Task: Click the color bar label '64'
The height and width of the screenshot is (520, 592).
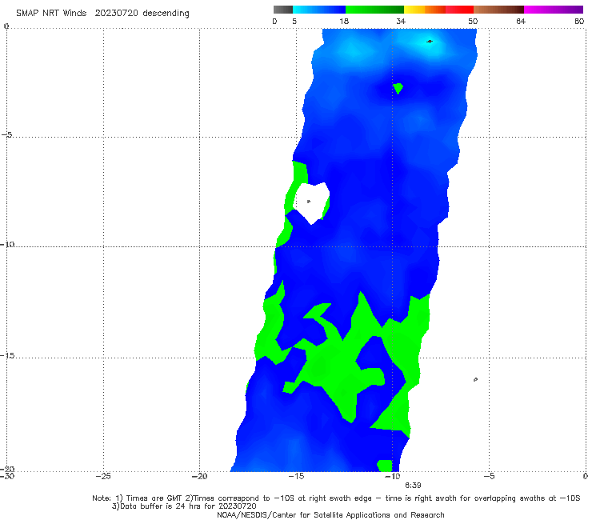Action: (x=521, y=21)
